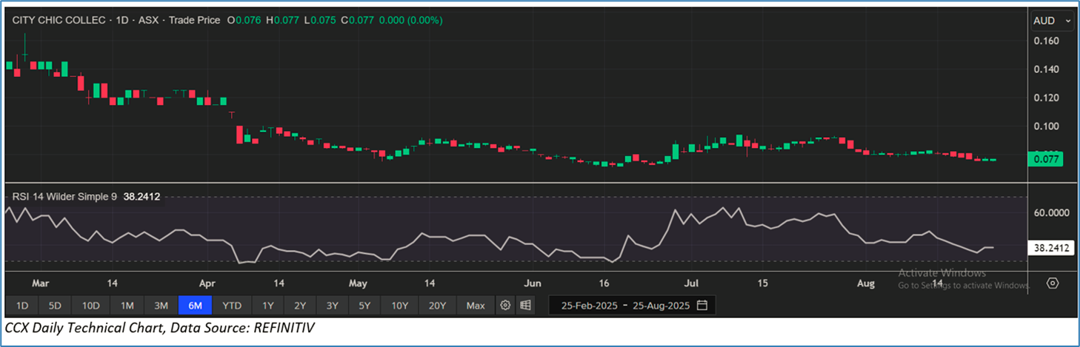This screenshot has height=347, width=1080.
Task: Click the end date 25-Aug-2025
Action: point(659,305)
